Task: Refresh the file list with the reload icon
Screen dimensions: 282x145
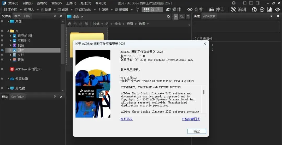Action: (x=168, y=16)
